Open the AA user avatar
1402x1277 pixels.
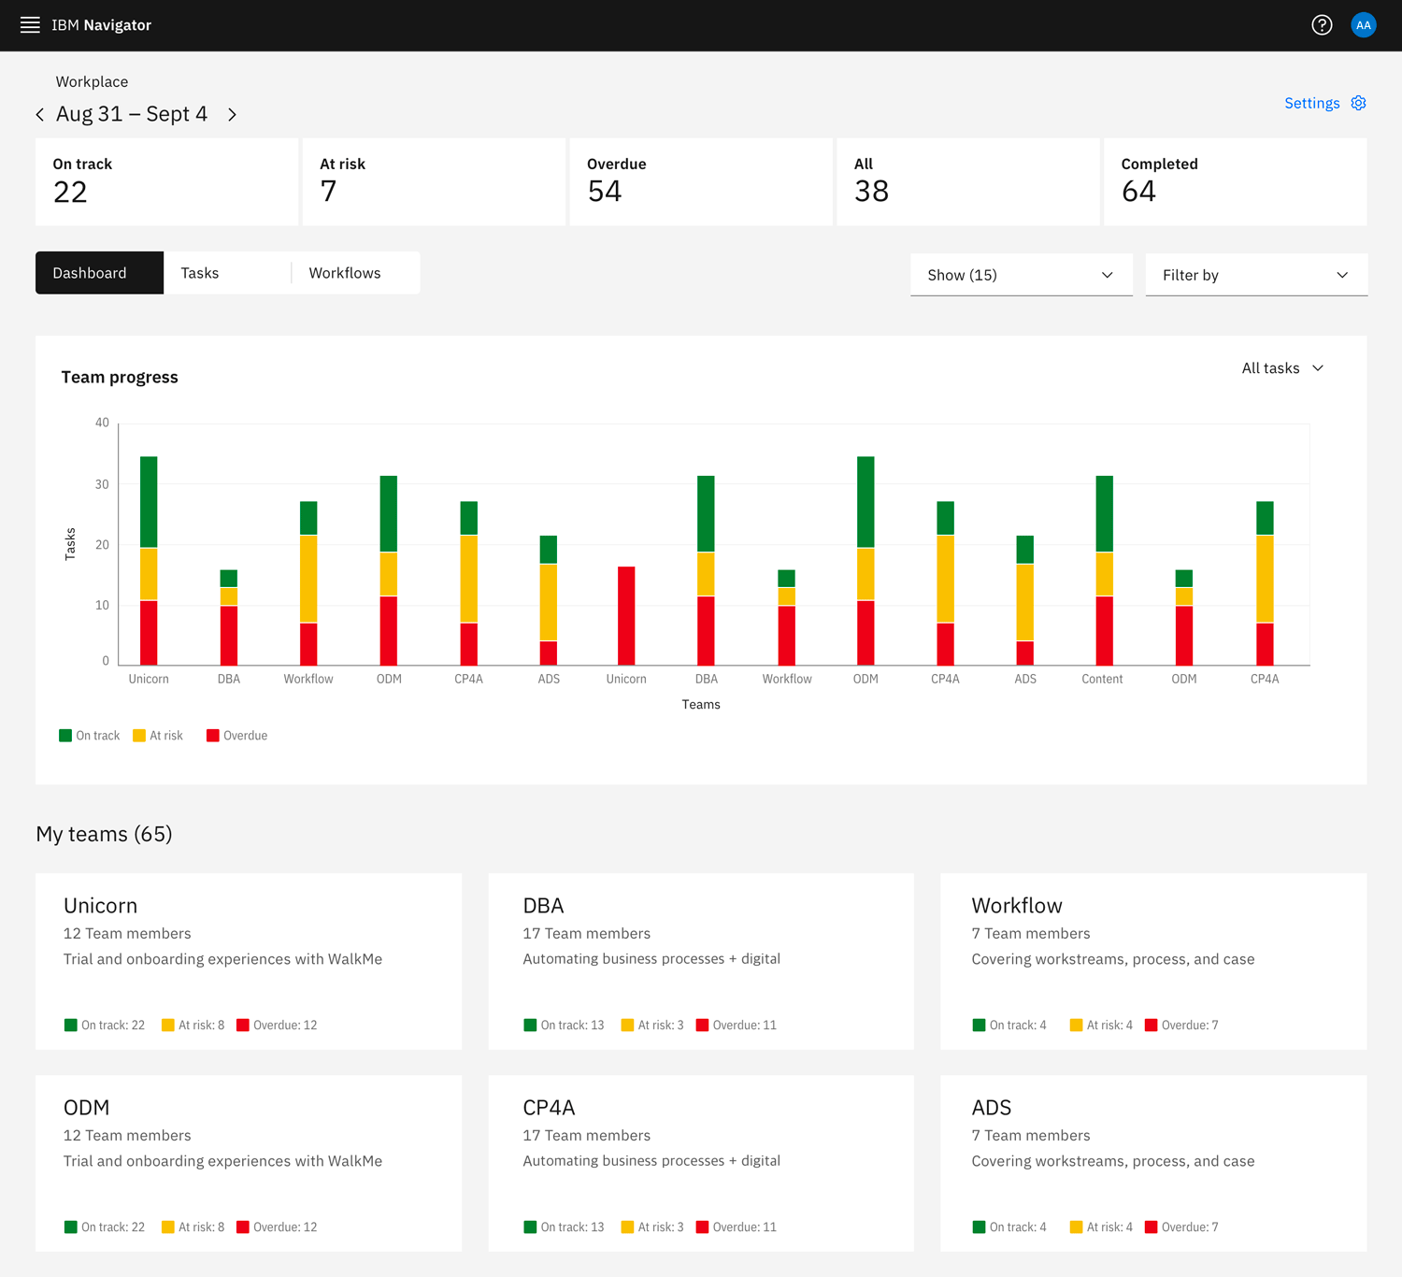(x=1364, y=25)
